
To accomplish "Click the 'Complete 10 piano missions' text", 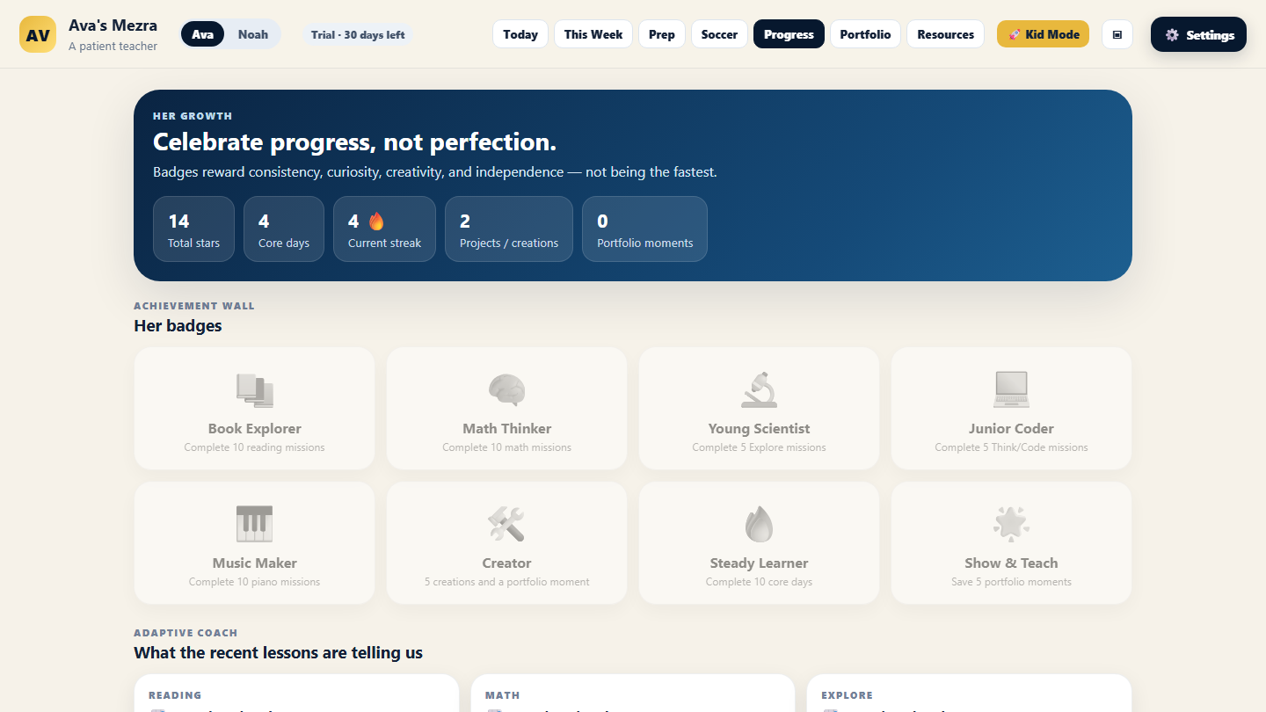I will point(255,582).
